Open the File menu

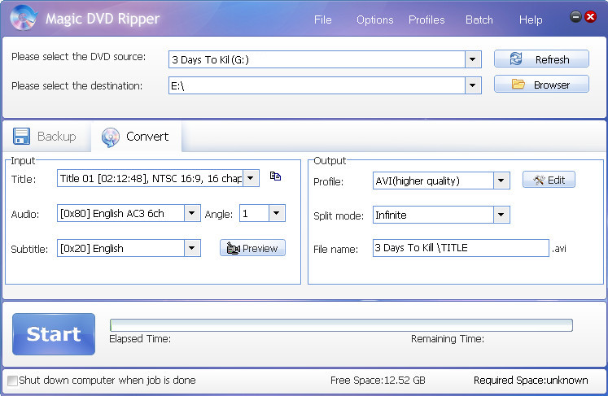click(x=322, y=20)
